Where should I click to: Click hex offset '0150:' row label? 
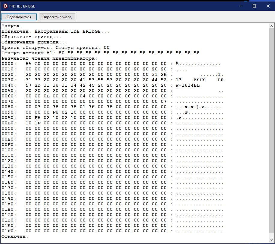click(9, 177)
